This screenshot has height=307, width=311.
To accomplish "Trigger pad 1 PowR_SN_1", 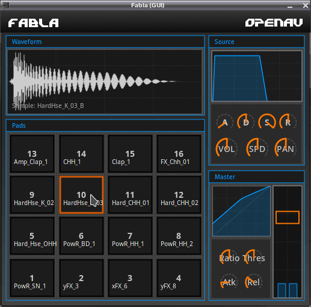I will [32, 278].
